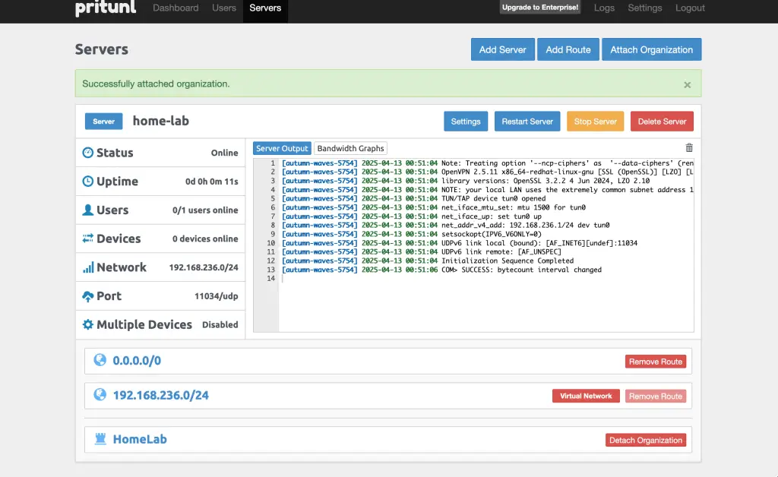Stop the home-lab server
Image resolution: width=778 pixels, height=477 pixels.
tap(596, 121)
